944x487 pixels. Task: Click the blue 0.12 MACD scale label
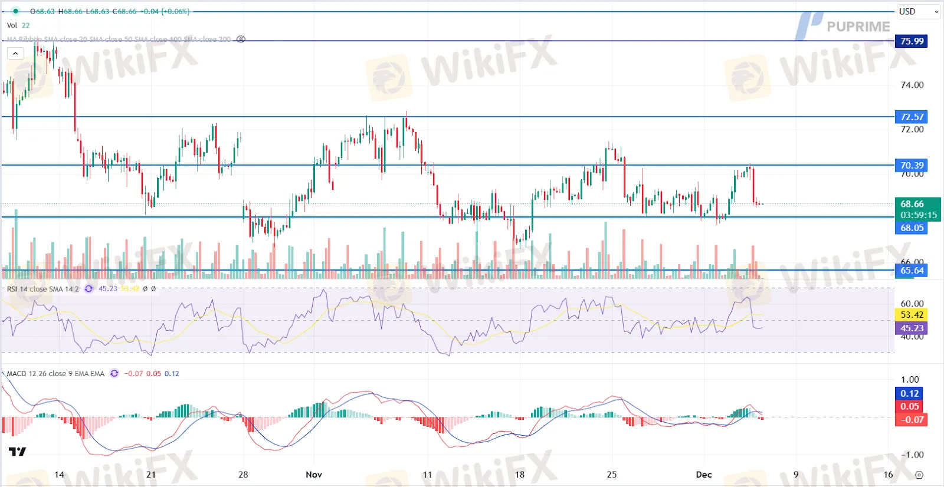click(x=910, y=393)
